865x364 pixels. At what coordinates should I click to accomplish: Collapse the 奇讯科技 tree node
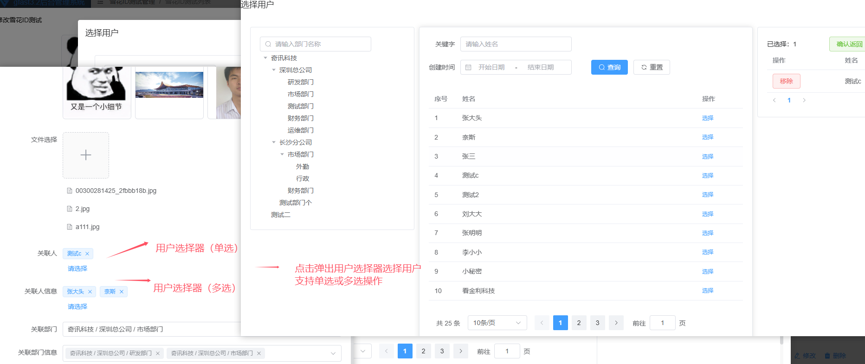click(265, 58)
